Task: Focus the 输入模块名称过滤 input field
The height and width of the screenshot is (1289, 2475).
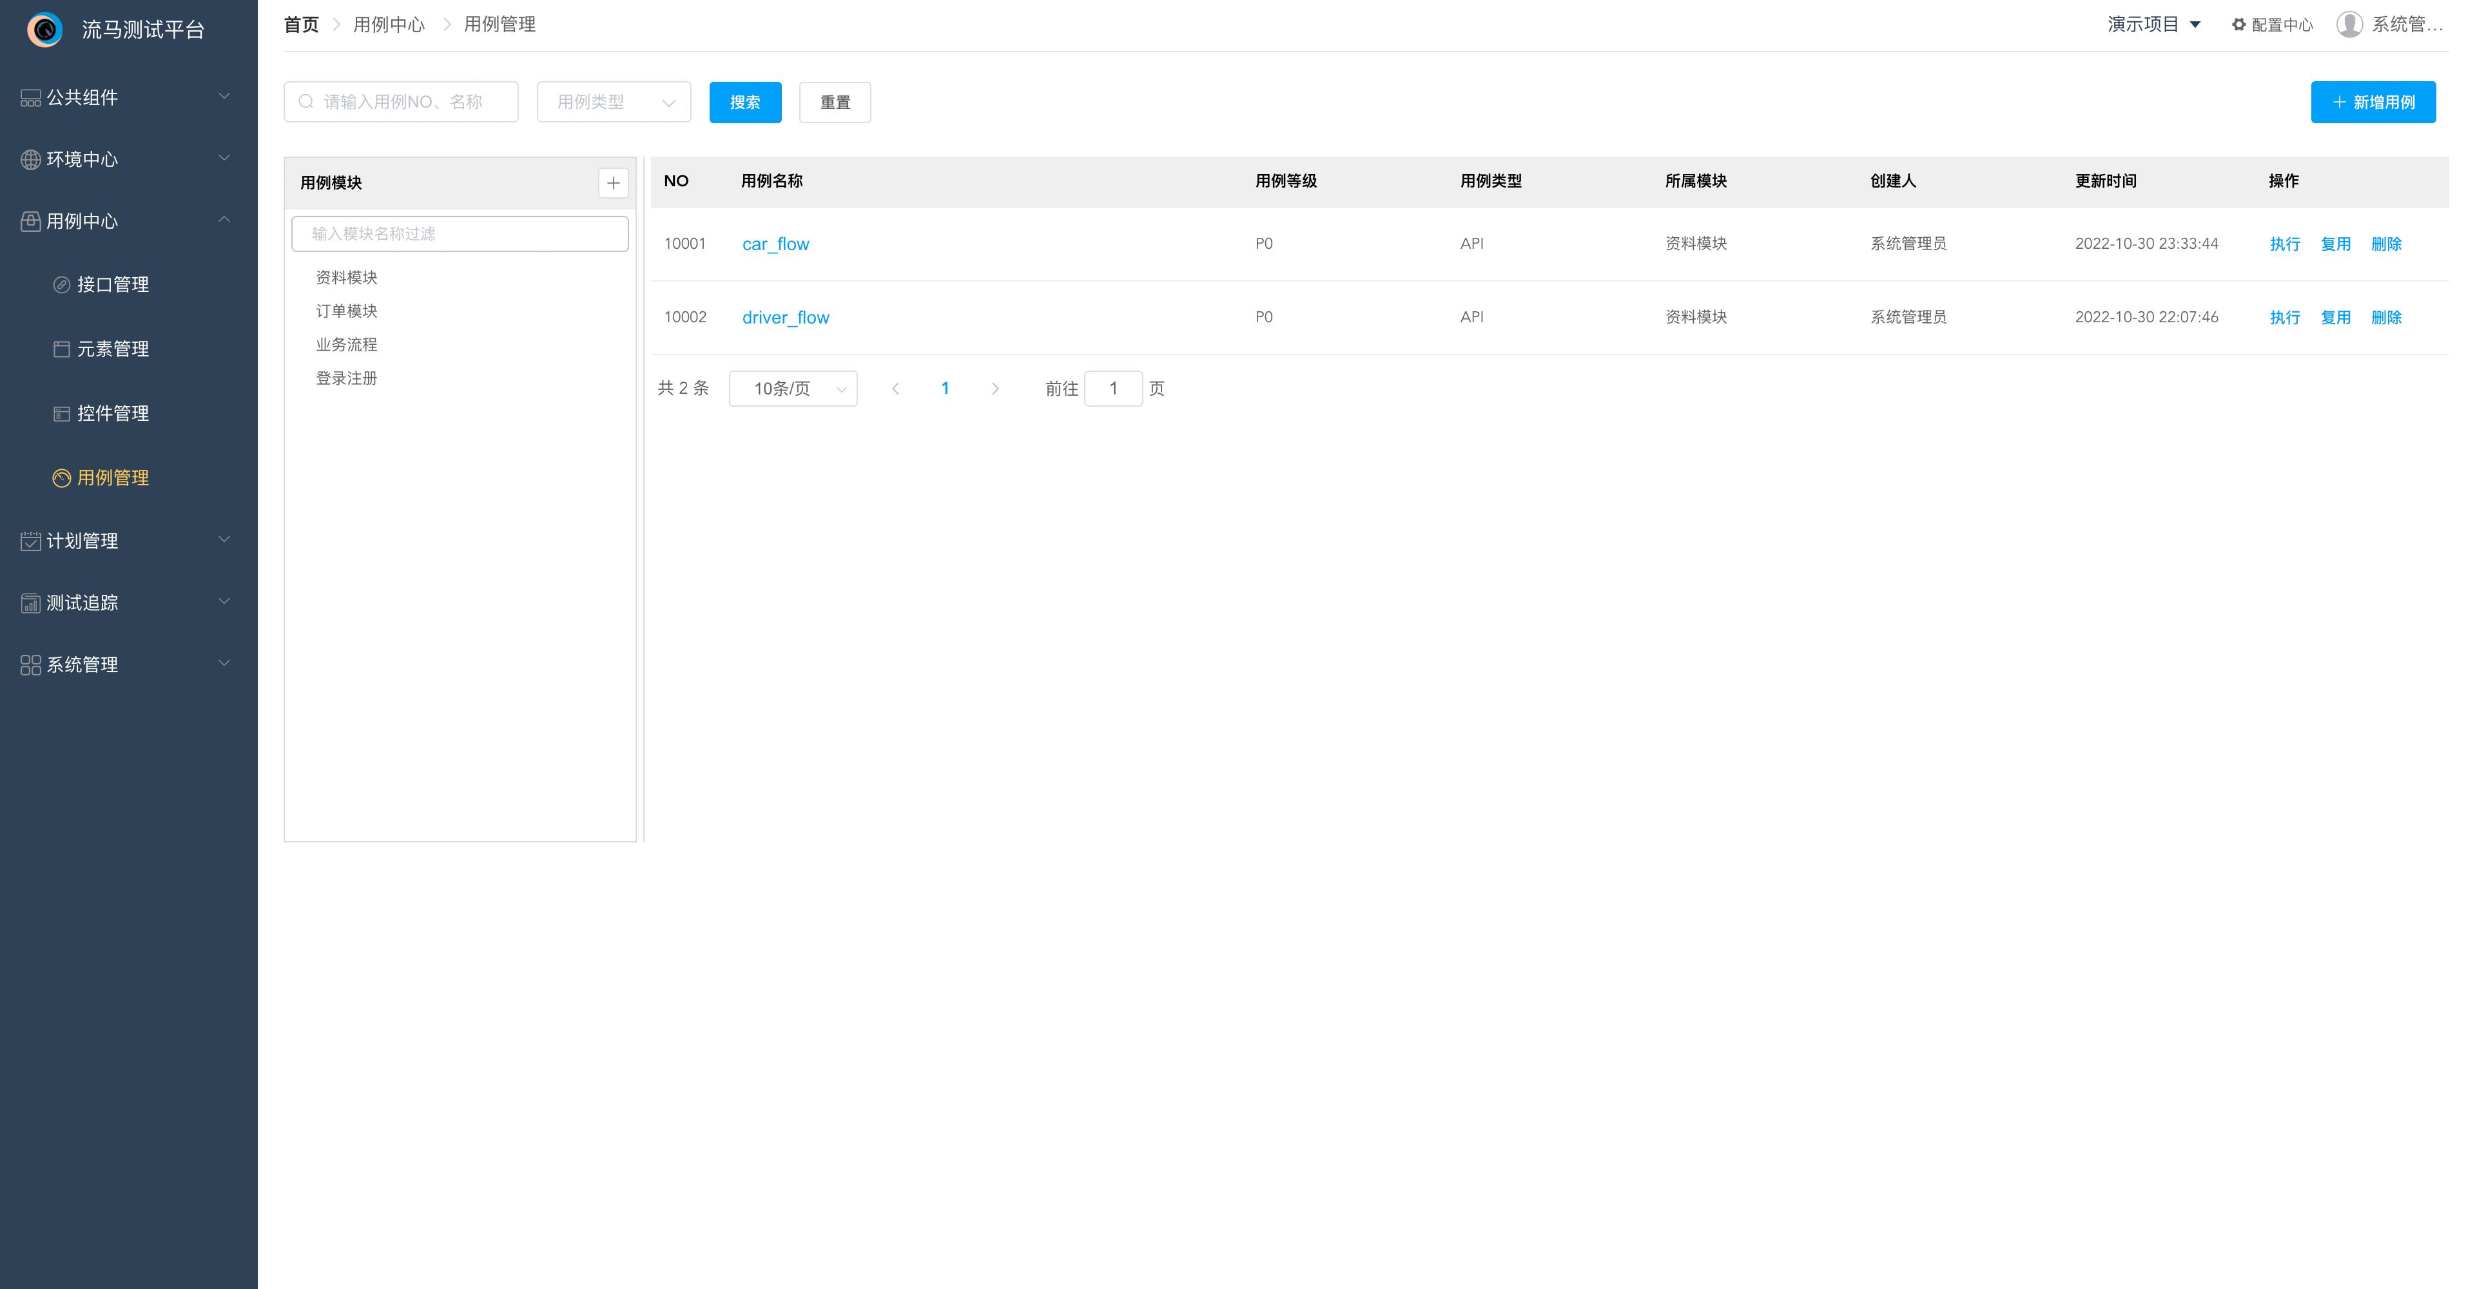Action: 460,233
